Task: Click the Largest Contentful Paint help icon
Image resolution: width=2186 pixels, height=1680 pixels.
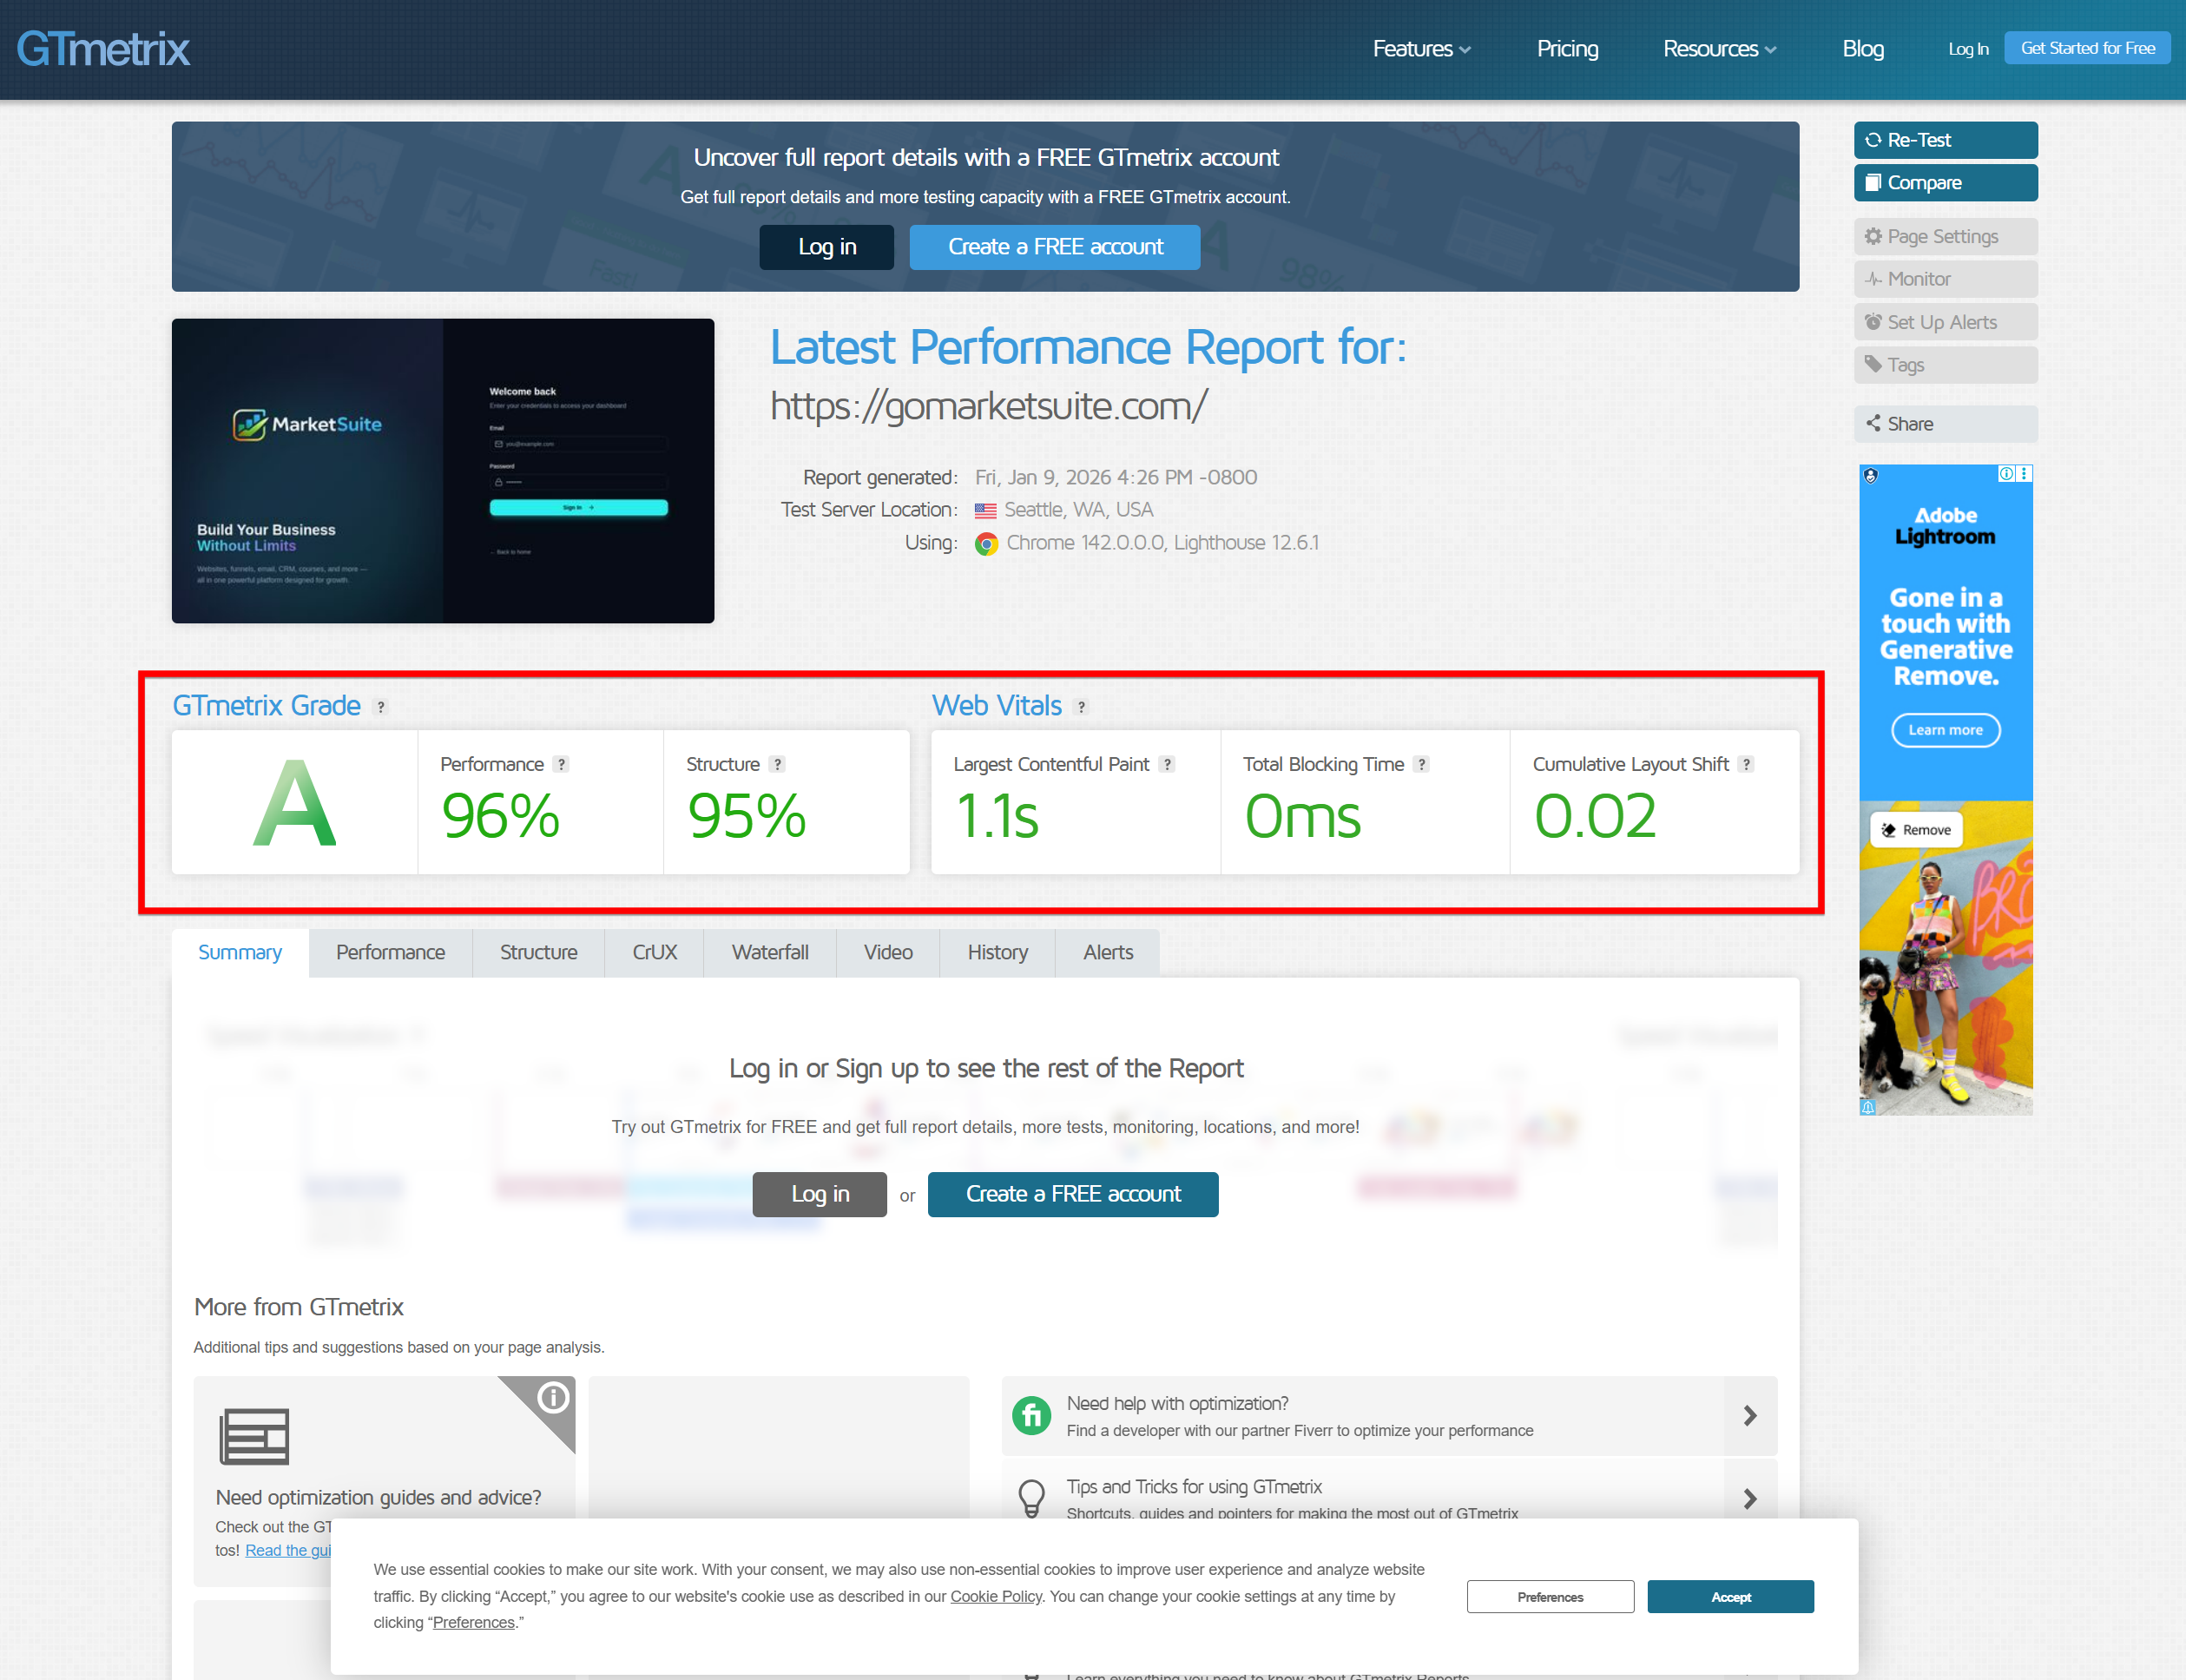Action: 1166,764
